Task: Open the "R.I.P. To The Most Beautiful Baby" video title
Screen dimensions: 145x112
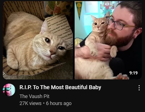Action: (60, 87)
